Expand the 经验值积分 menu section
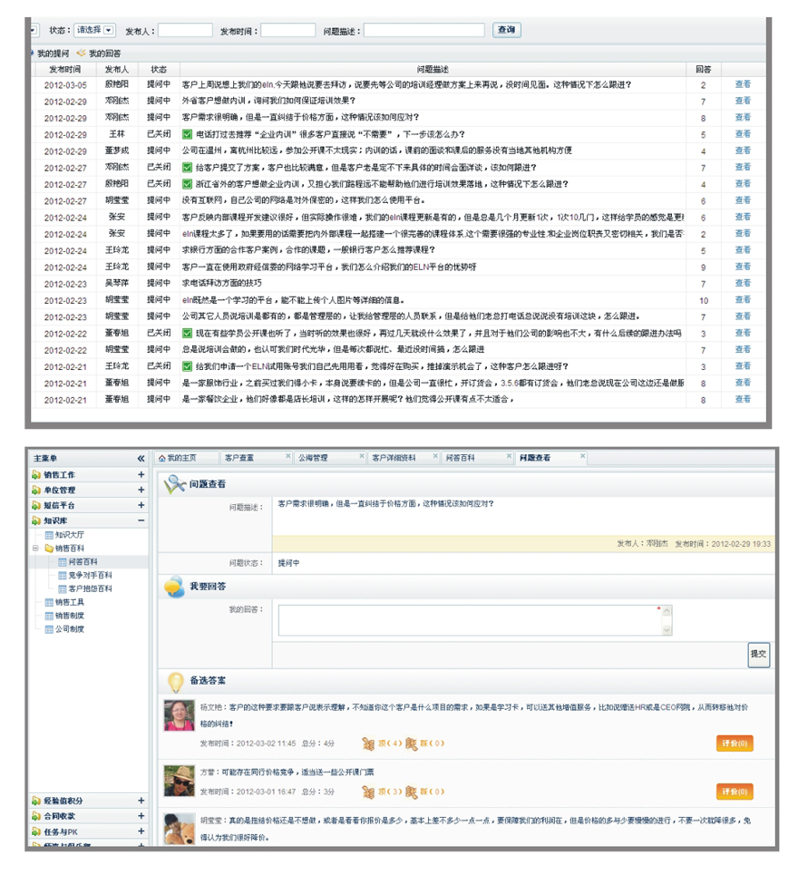This screenshot has height=884, width=798. (141, 801)
